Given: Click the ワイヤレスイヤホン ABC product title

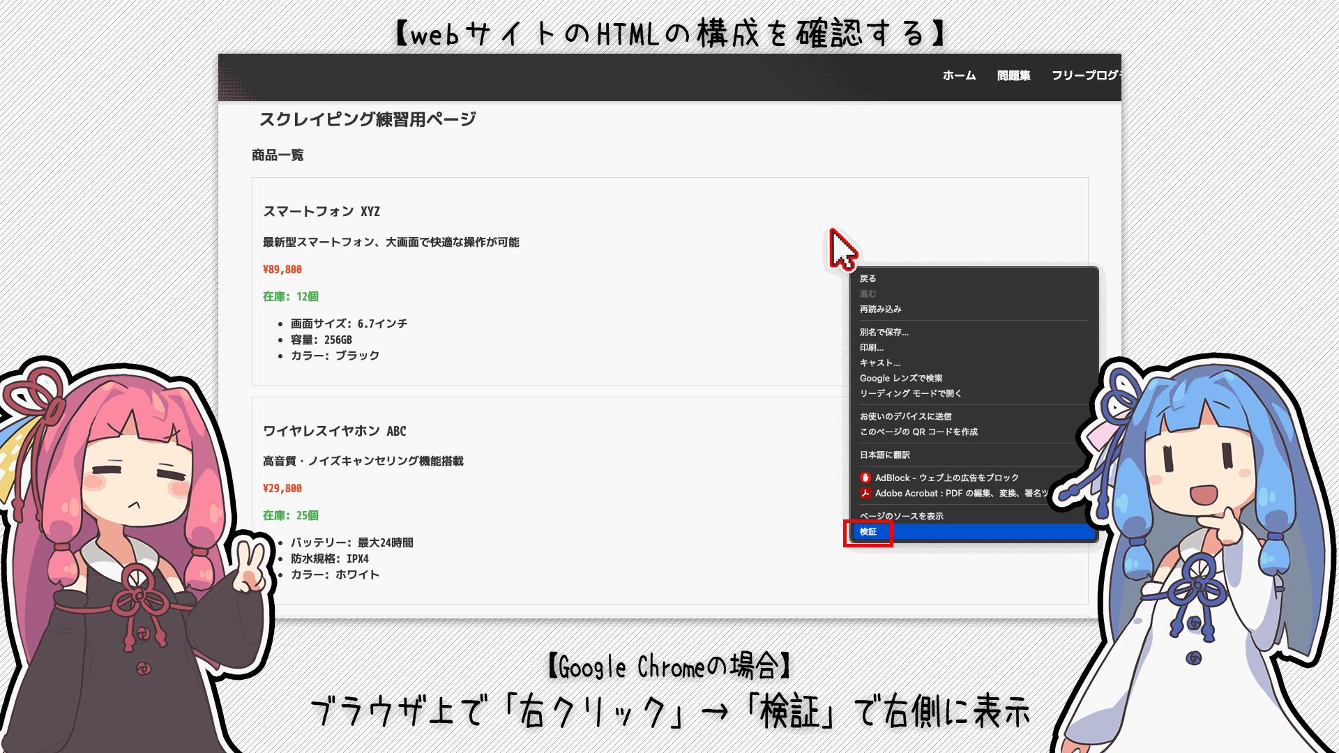Looking at the screenshot, I should (x=334, y=431).
